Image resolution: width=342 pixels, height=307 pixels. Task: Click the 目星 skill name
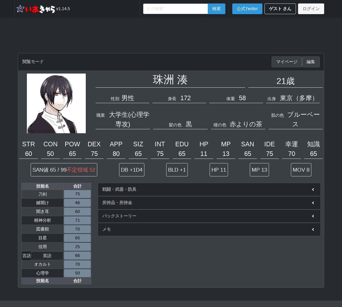[42, 238]
